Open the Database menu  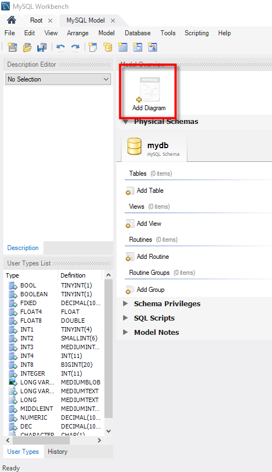click(x=138, y=33)
